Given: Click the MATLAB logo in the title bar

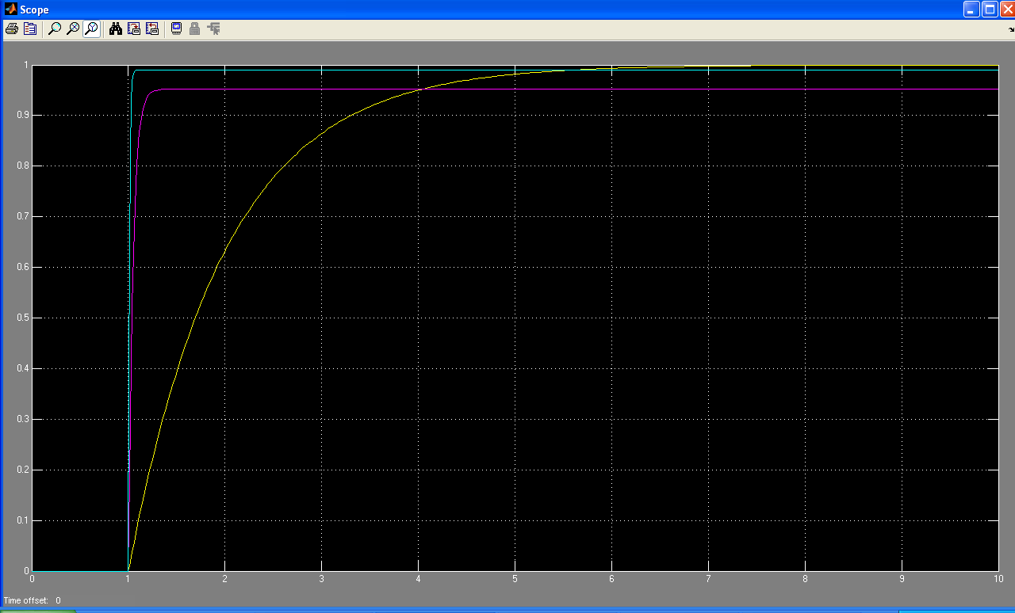Looking at the screenshot, I should pyautogui.click(x=10, y=10).
